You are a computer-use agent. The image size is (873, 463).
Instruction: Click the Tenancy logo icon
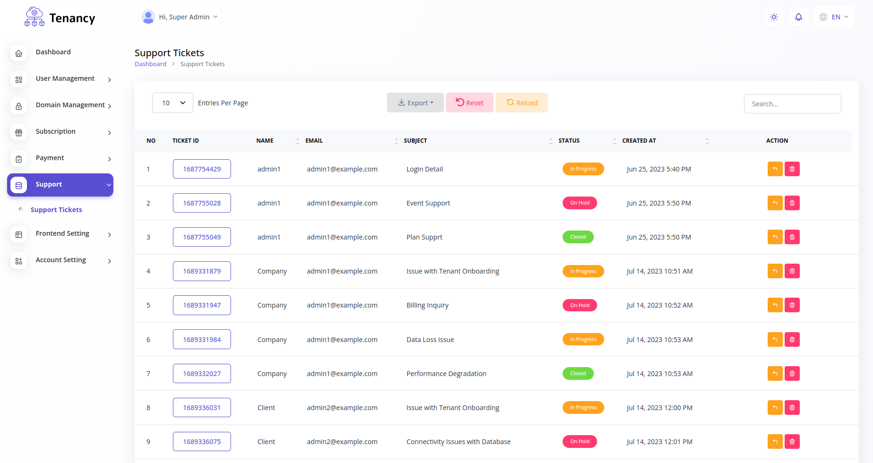coord(34,17)
